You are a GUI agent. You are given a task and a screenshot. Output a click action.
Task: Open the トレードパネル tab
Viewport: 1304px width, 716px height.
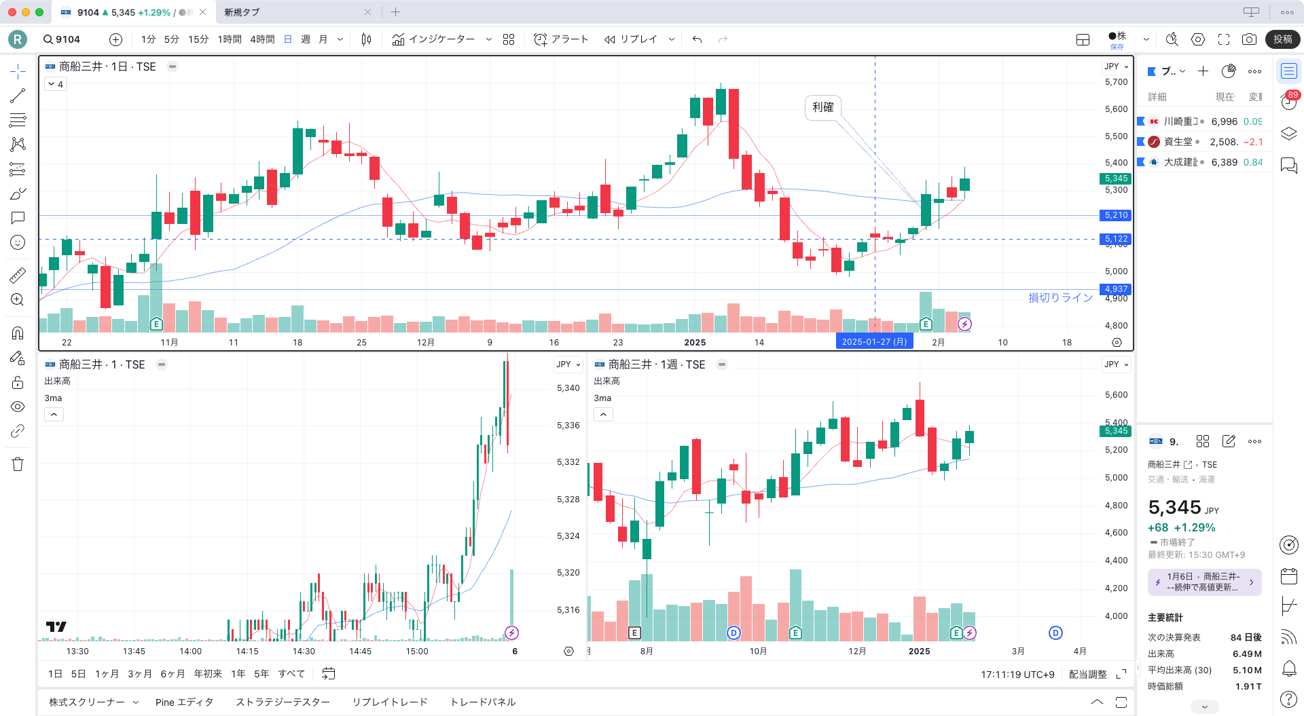tap(483, 702)
